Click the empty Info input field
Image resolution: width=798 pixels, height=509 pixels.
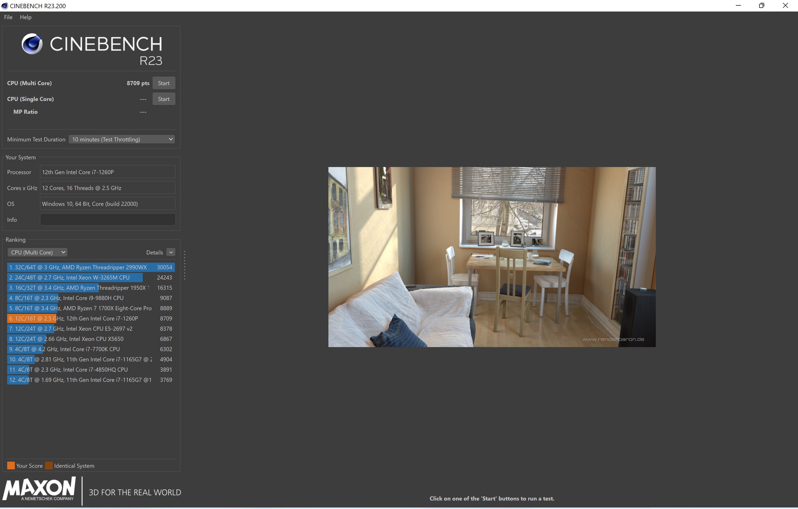[108, 220]
